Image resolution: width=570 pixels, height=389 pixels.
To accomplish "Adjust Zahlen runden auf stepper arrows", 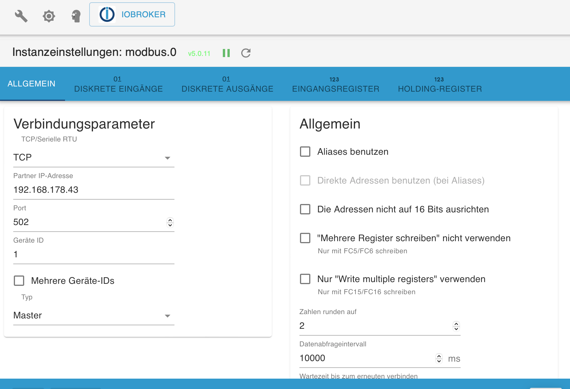I will point(456,326).
